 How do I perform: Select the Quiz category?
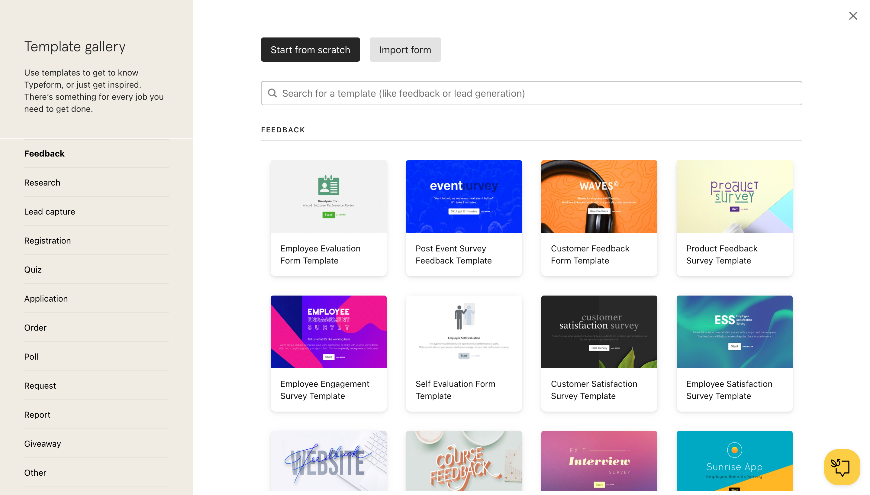pos(97,270)
